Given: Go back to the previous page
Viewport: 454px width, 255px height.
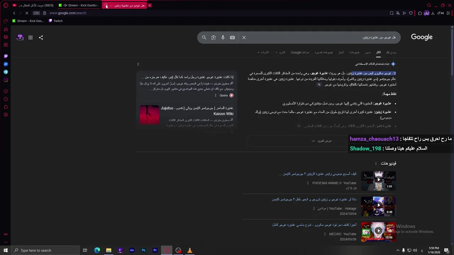Looking at the screenshot, I should (x=14, y=13).
